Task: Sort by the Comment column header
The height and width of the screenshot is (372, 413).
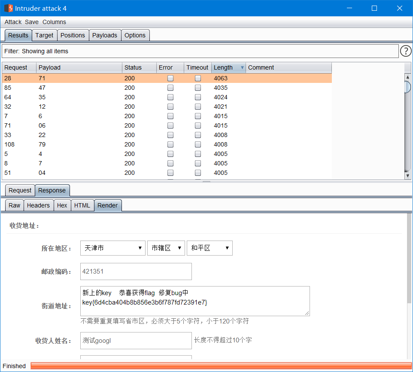Action: pyautogui.click(x=288, y=68)
